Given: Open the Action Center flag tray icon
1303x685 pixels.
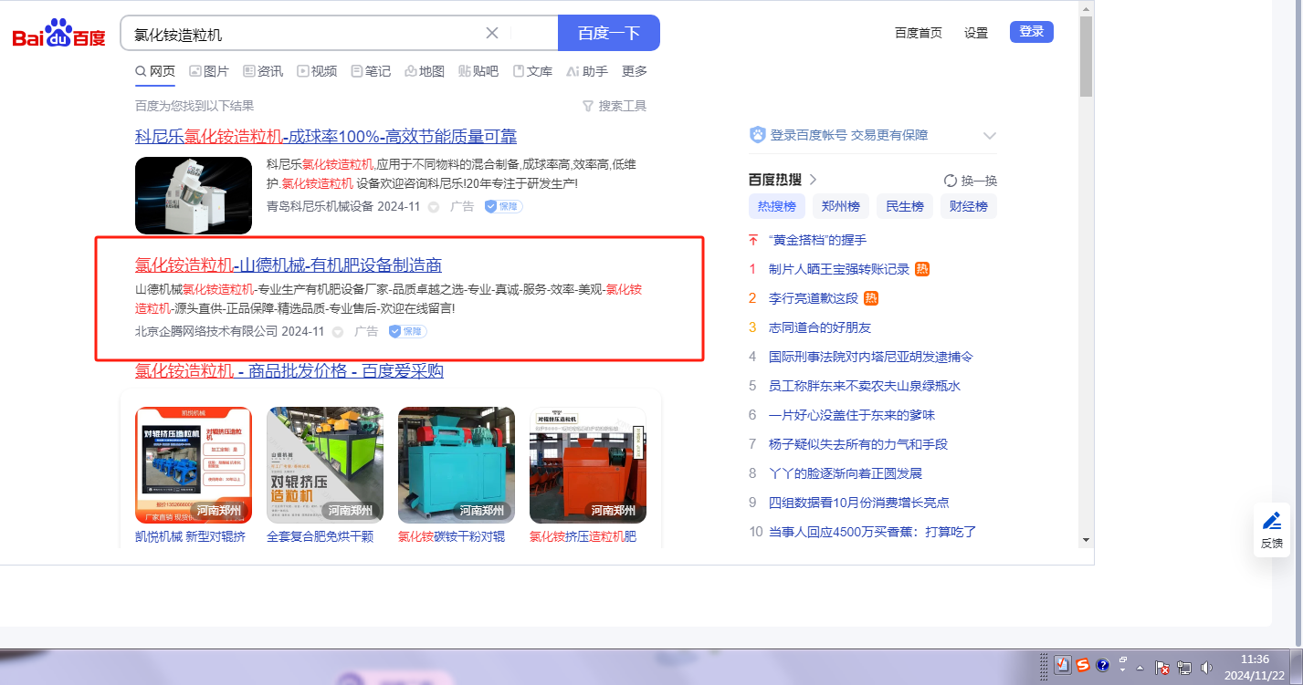Looking at the screenshot, I should click(x=1162, y=668).
